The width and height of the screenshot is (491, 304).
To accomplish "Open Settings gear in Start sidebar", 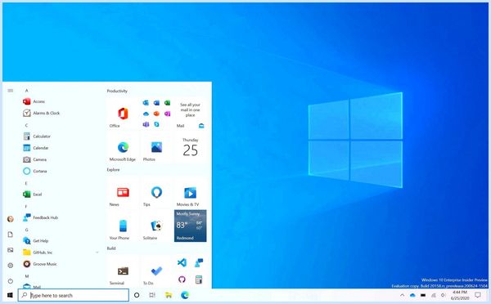I will point(11,266).
